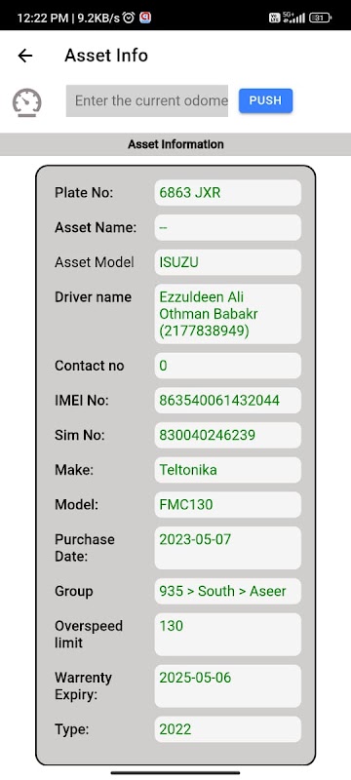The height and width of the screenshot is (780, 351).
Task: Tap the Warrenty Expiry: label
Action: pyautogui.click(x=83, y=686)
